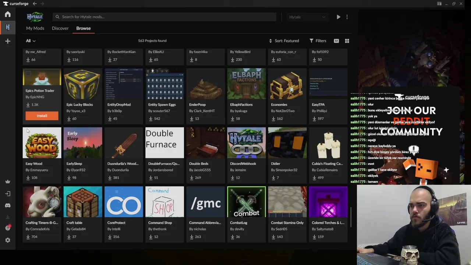
Task: Open the Easy Wood mod thumbnail
Action: click(42, 143)
